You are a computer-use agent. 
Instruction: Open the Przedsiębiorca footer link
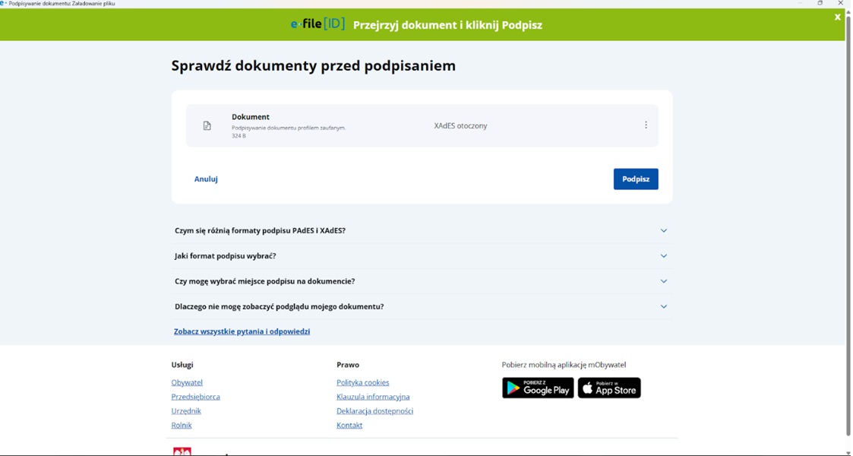195,397
